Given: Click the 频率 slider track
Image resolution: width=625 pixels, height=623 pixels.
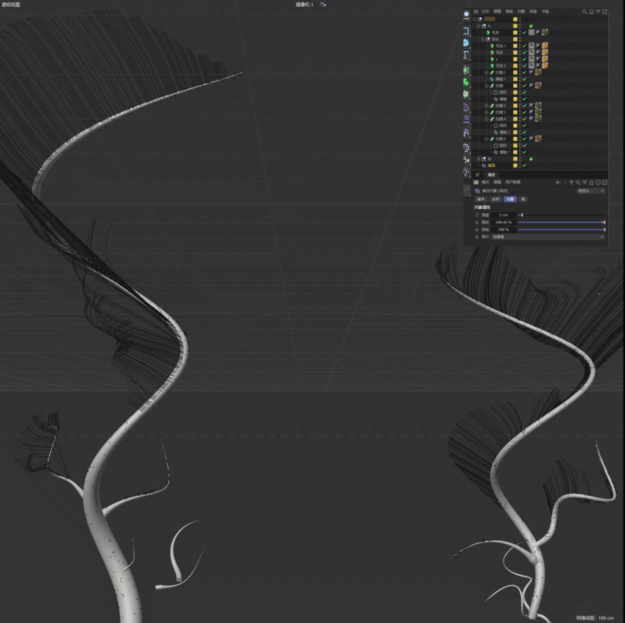Looking at the screenshot, I should tap(561, 229).
